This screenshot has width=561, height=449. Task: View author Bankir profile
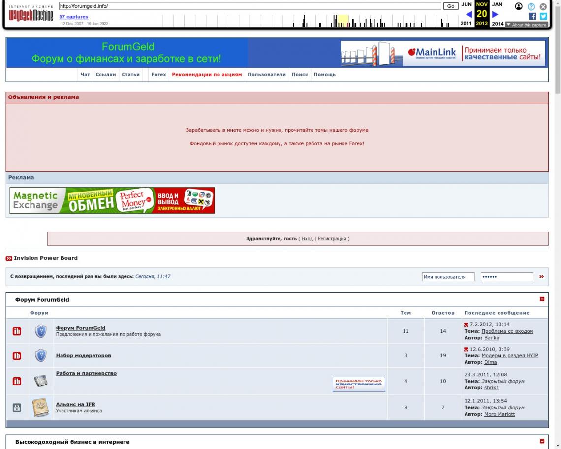tap(492, 338)
